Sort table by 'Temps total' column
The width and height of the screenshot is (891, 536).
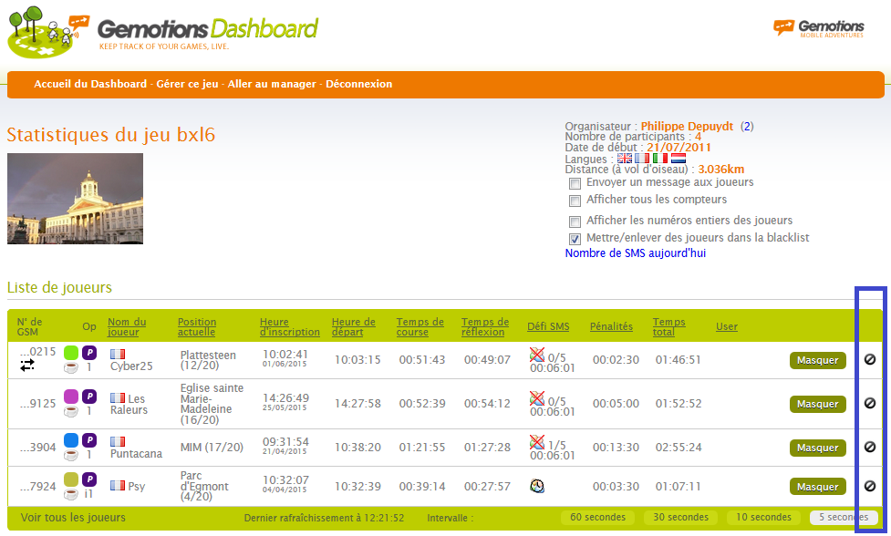tap(668, 326)
